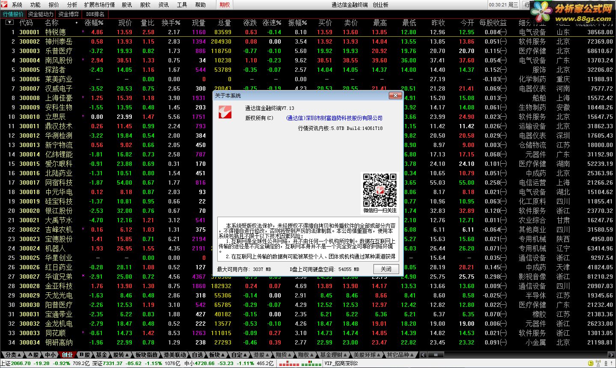Select the 基金 bottom tab

pos(101,355)
